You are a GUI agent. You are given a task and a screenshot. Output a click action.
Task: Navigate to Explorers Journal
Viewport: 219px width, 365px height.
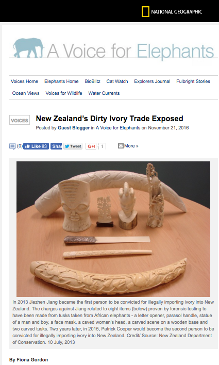tap(152, 81)
